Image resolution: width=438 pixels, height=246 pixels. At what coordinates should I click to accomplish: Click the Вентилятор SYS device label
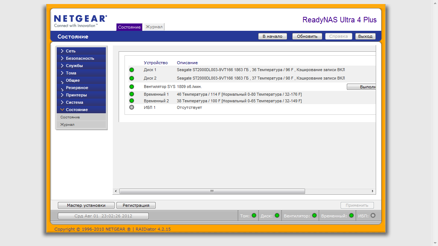click(x=160, y=87)
